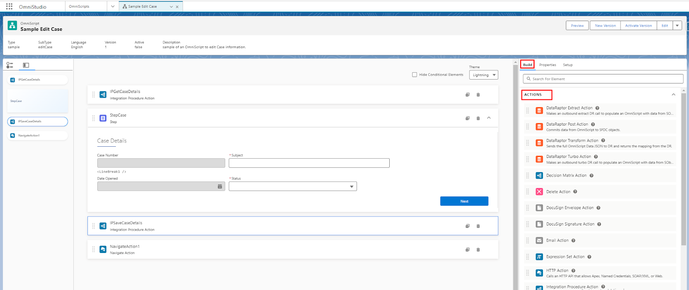Click the DataRaptor Turbo Action icon
The width and height of the screenshot is (689, 290).
pyautogui.click(x=539, y=159)
